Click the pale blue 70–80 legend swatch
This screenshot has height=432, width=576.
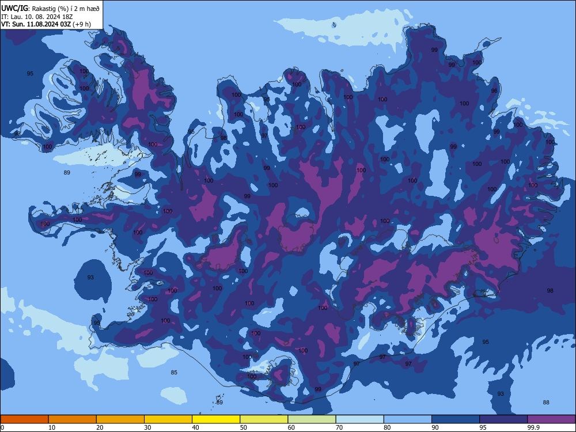(x=359, y=419)
